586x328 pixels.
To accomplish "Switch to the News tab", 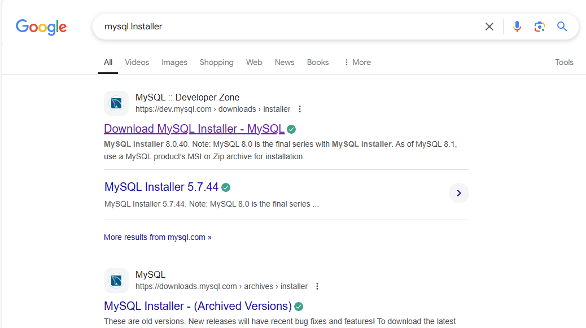I will pos(285,63).
